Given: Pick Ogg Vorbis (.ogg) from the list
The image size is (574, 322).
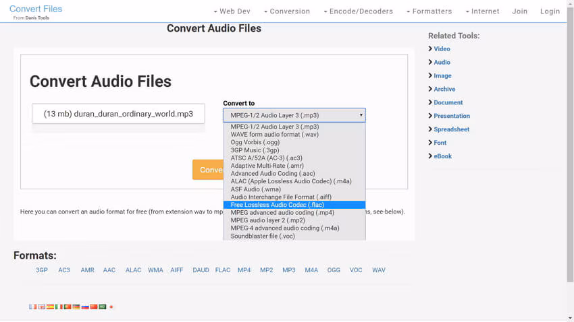Looking at the screenshot, I should 255,142.
